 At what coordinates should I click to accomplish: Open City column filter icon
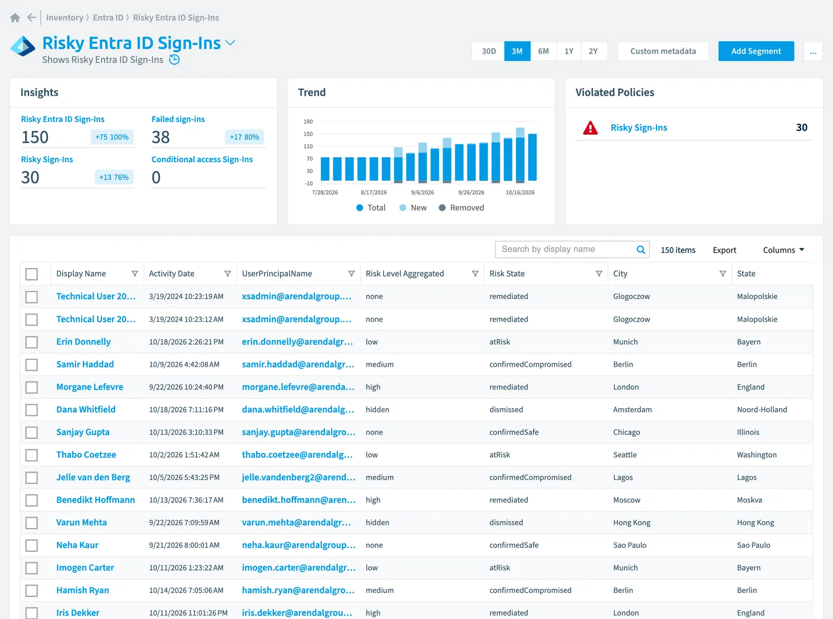click(x=723, y=274)
